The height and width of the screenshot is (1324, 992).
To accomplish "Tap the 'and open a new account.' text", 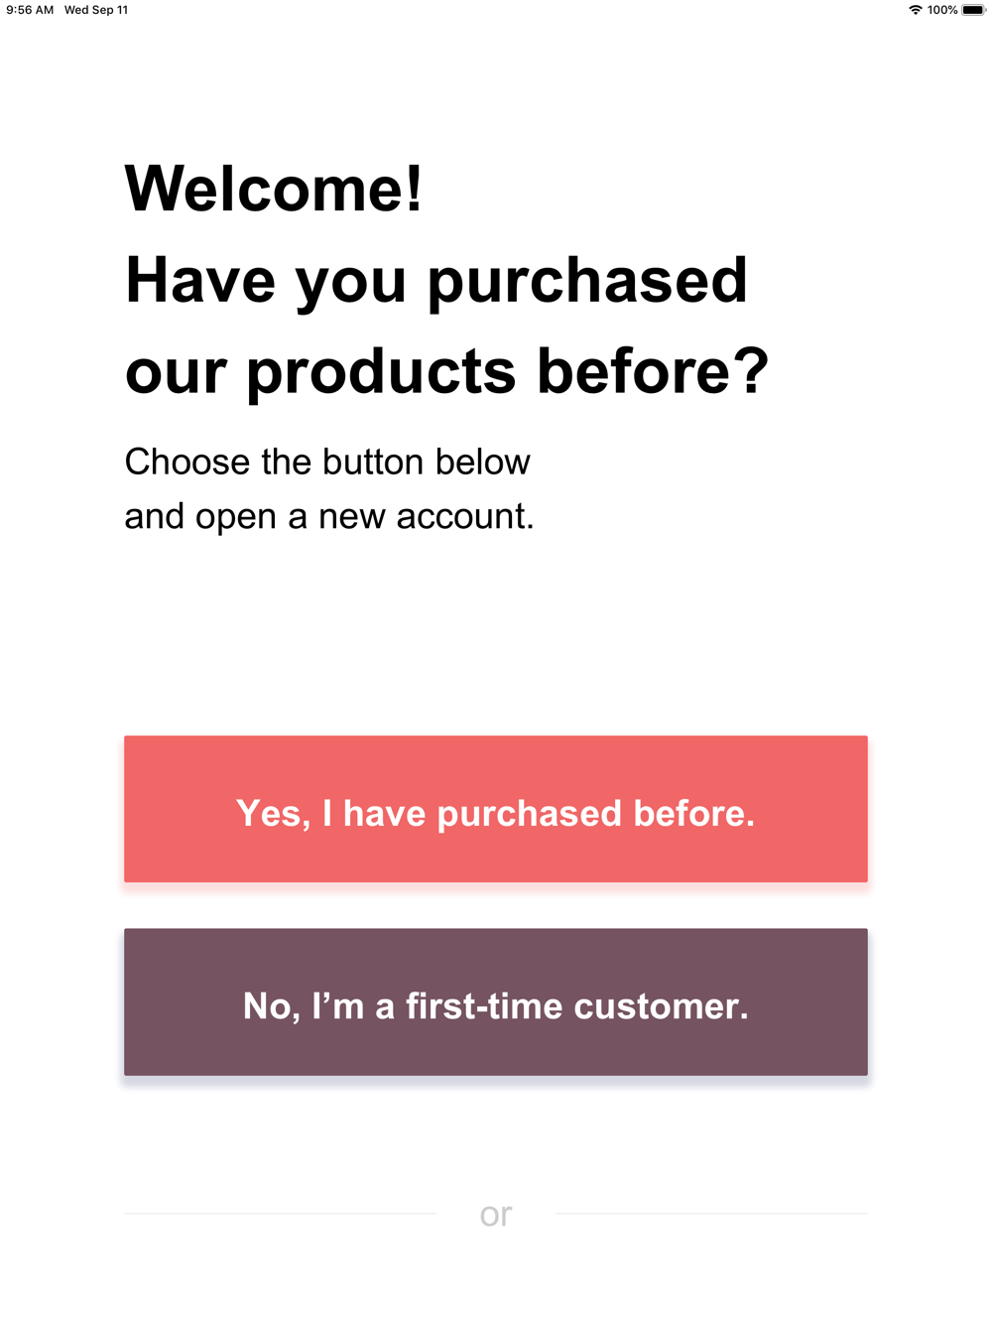I will pyautogui.click(x=329, y=517).
